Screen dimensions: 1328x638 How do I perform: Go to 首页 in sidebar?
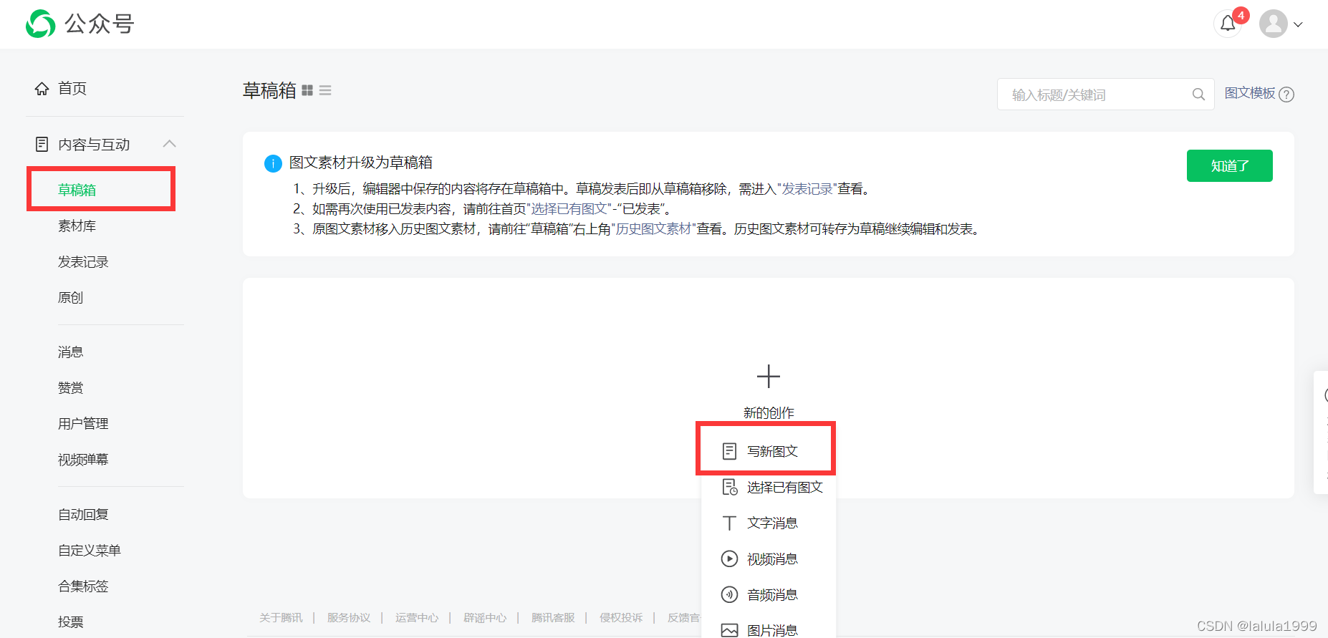(x=72, y=88)
